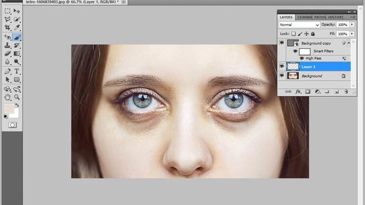The height and width of the screenshot is (205, 365).
Task: Toggle lock transparent pixels
Action: tap(294, 34)
